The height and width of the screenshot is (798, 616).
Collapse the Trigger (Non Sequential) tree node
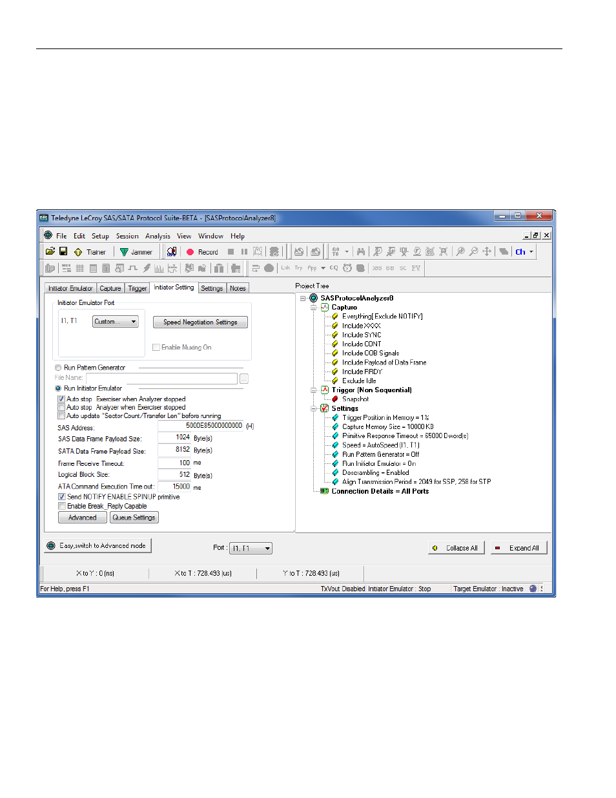click(x=314, y=390)
